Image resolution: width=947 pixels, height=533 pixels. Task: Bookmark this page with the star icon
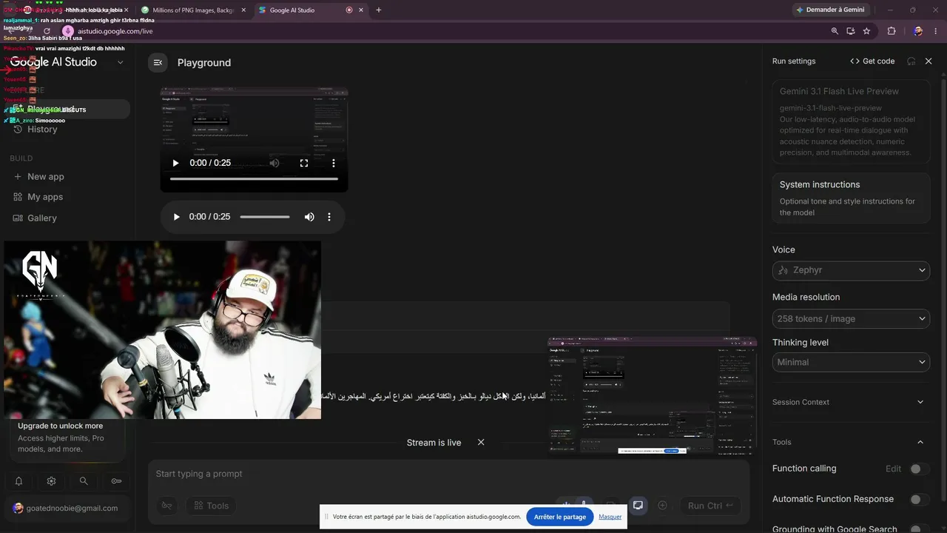click(866, 31)
